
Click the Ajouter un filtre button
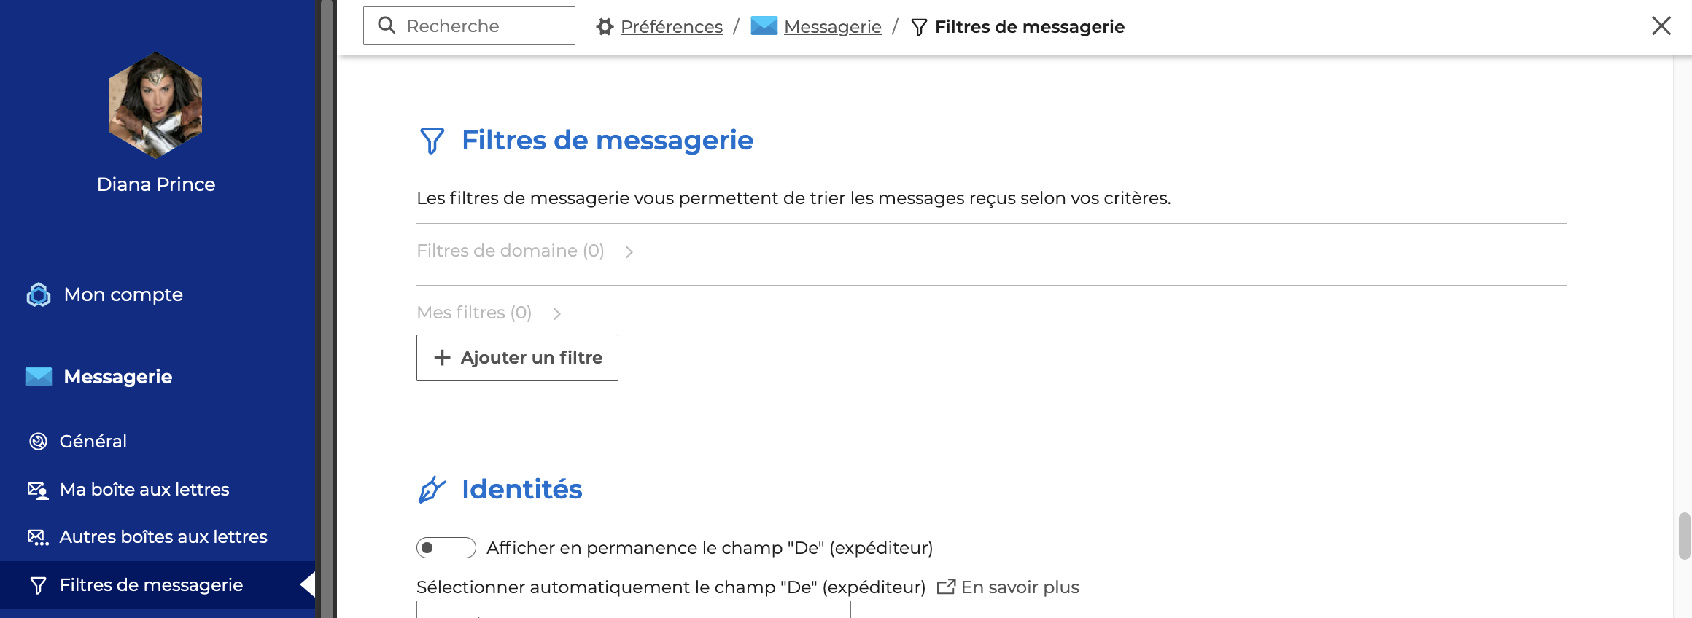[x=517, y=358]
